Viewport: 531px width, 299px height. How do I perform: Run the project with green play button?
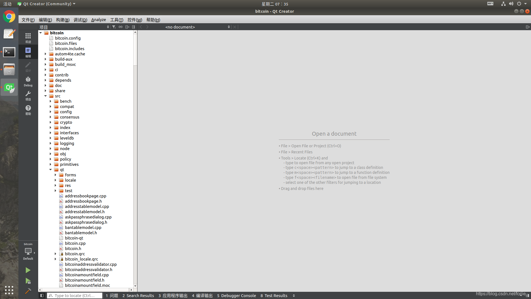pyautogui.click(x=28, y=270)
